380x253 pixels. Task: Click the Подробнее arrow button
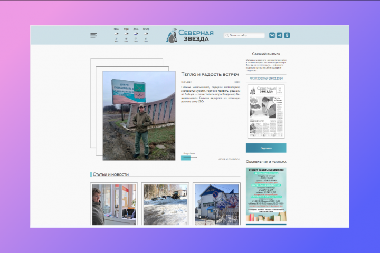pyautogui.click(x=189, y=158)
